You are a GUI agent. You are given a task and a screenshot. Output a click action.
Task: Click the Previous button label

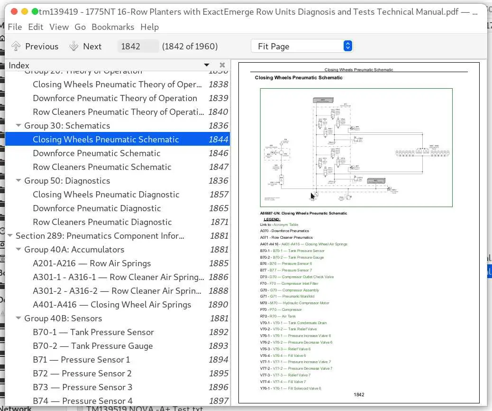(x=42, y=47)
